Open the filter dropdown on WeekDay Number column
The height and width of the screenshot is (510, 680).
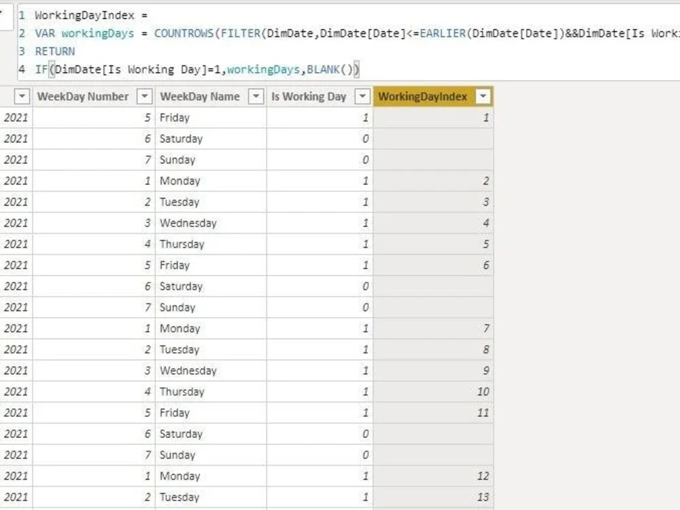[x=143, y=97]
